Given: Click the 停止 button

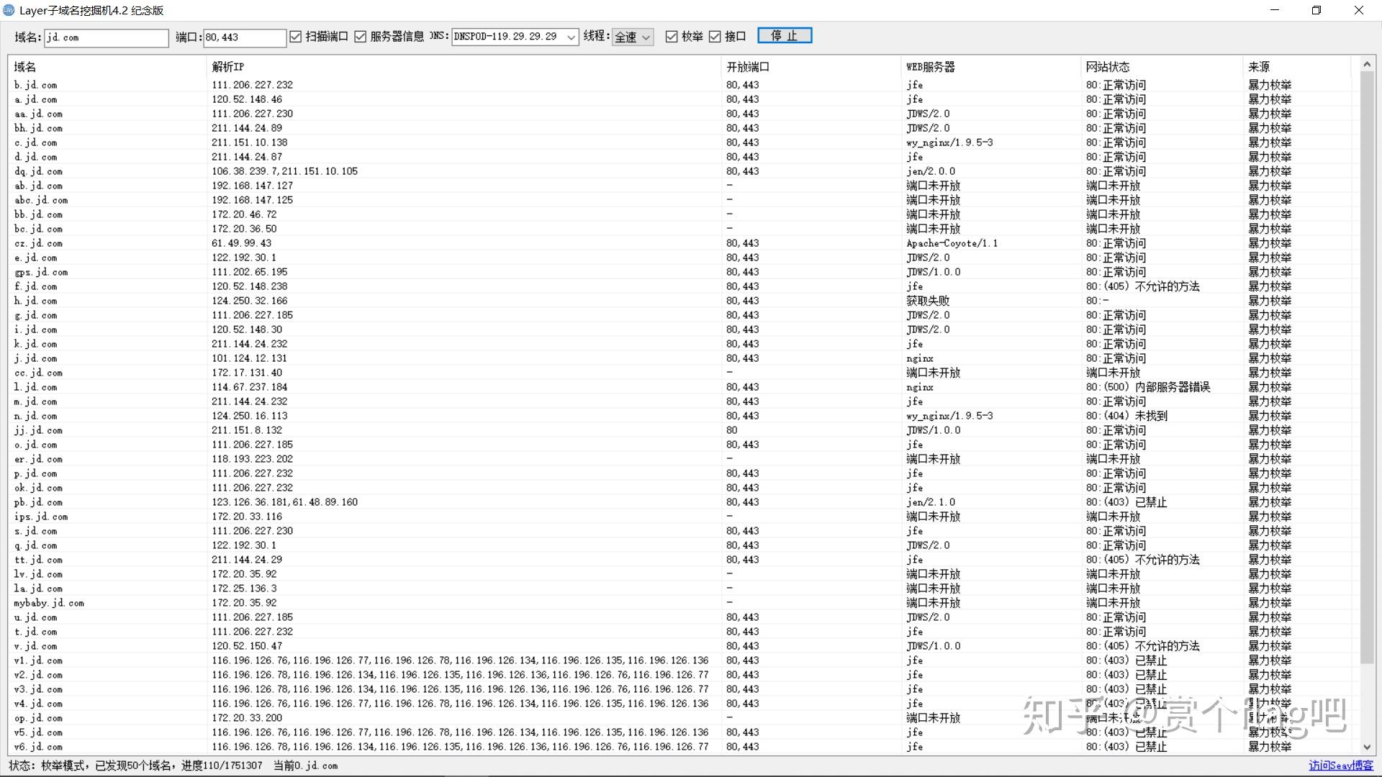Looking at the screenshot, I should (x=785, y=36).
